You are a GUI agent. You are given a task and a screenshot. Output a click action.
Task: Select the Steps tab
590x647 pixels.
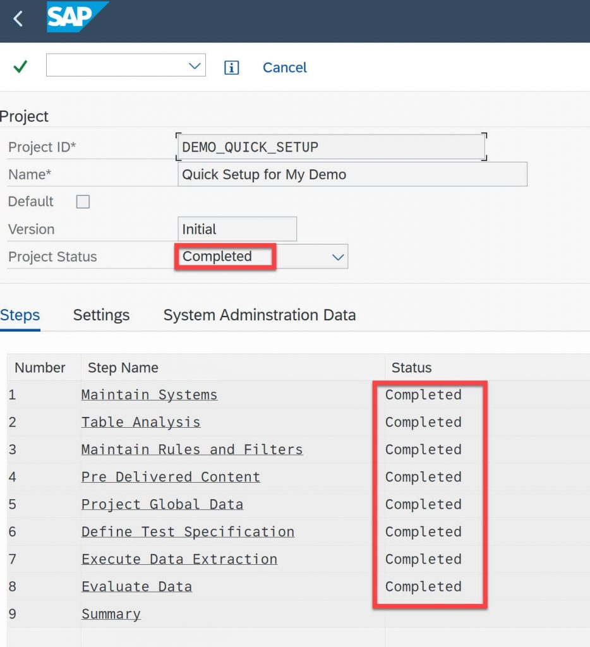coord(20,315)
